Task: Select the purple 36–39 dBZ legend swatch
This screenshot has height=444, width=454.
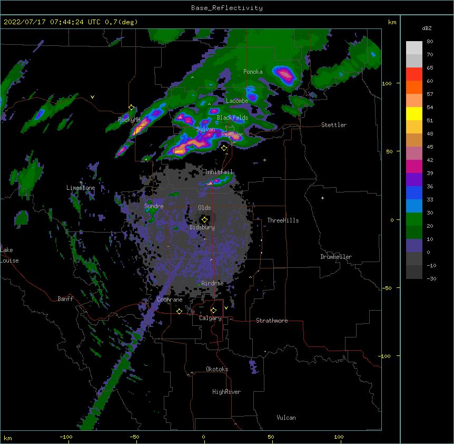Action: (x=414, y=180)
